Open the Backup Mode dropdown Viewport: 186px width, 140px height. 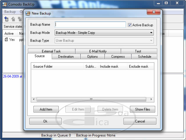(151, 33)
